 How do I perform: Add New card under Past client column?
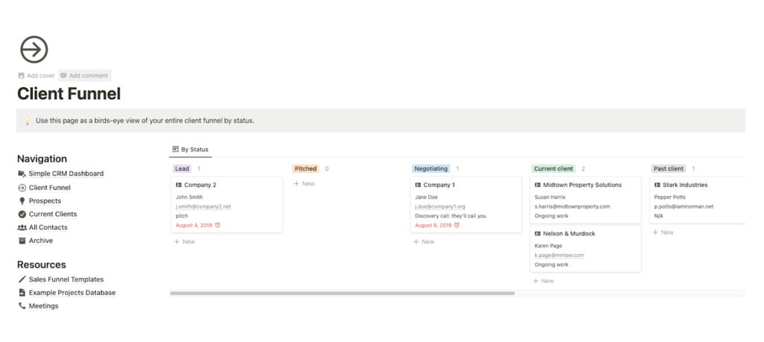coord(663,232)
